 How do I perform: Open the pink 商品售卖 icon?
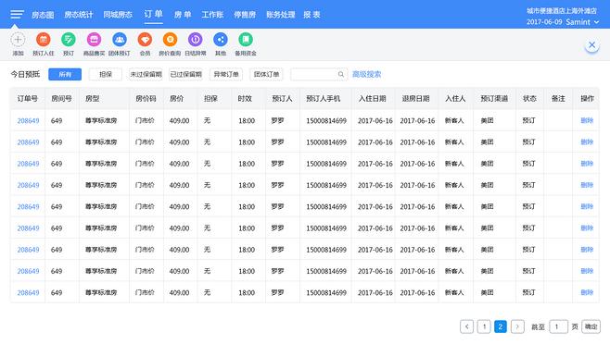[x=94, y=40]
